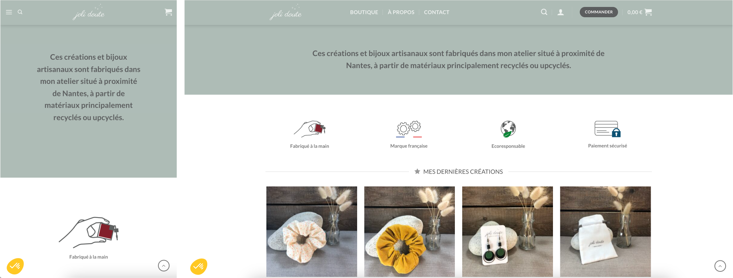Open the cart icon in mobile header
Viewport: 733px width, 278px height.
168,12
